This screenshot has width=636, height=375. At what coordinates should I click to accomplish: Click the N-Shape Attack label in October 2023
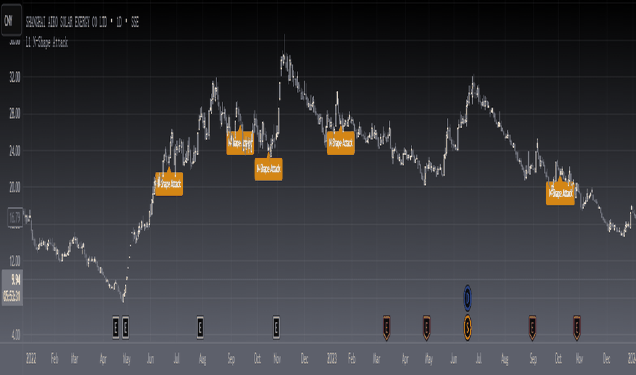coord(560,194)
